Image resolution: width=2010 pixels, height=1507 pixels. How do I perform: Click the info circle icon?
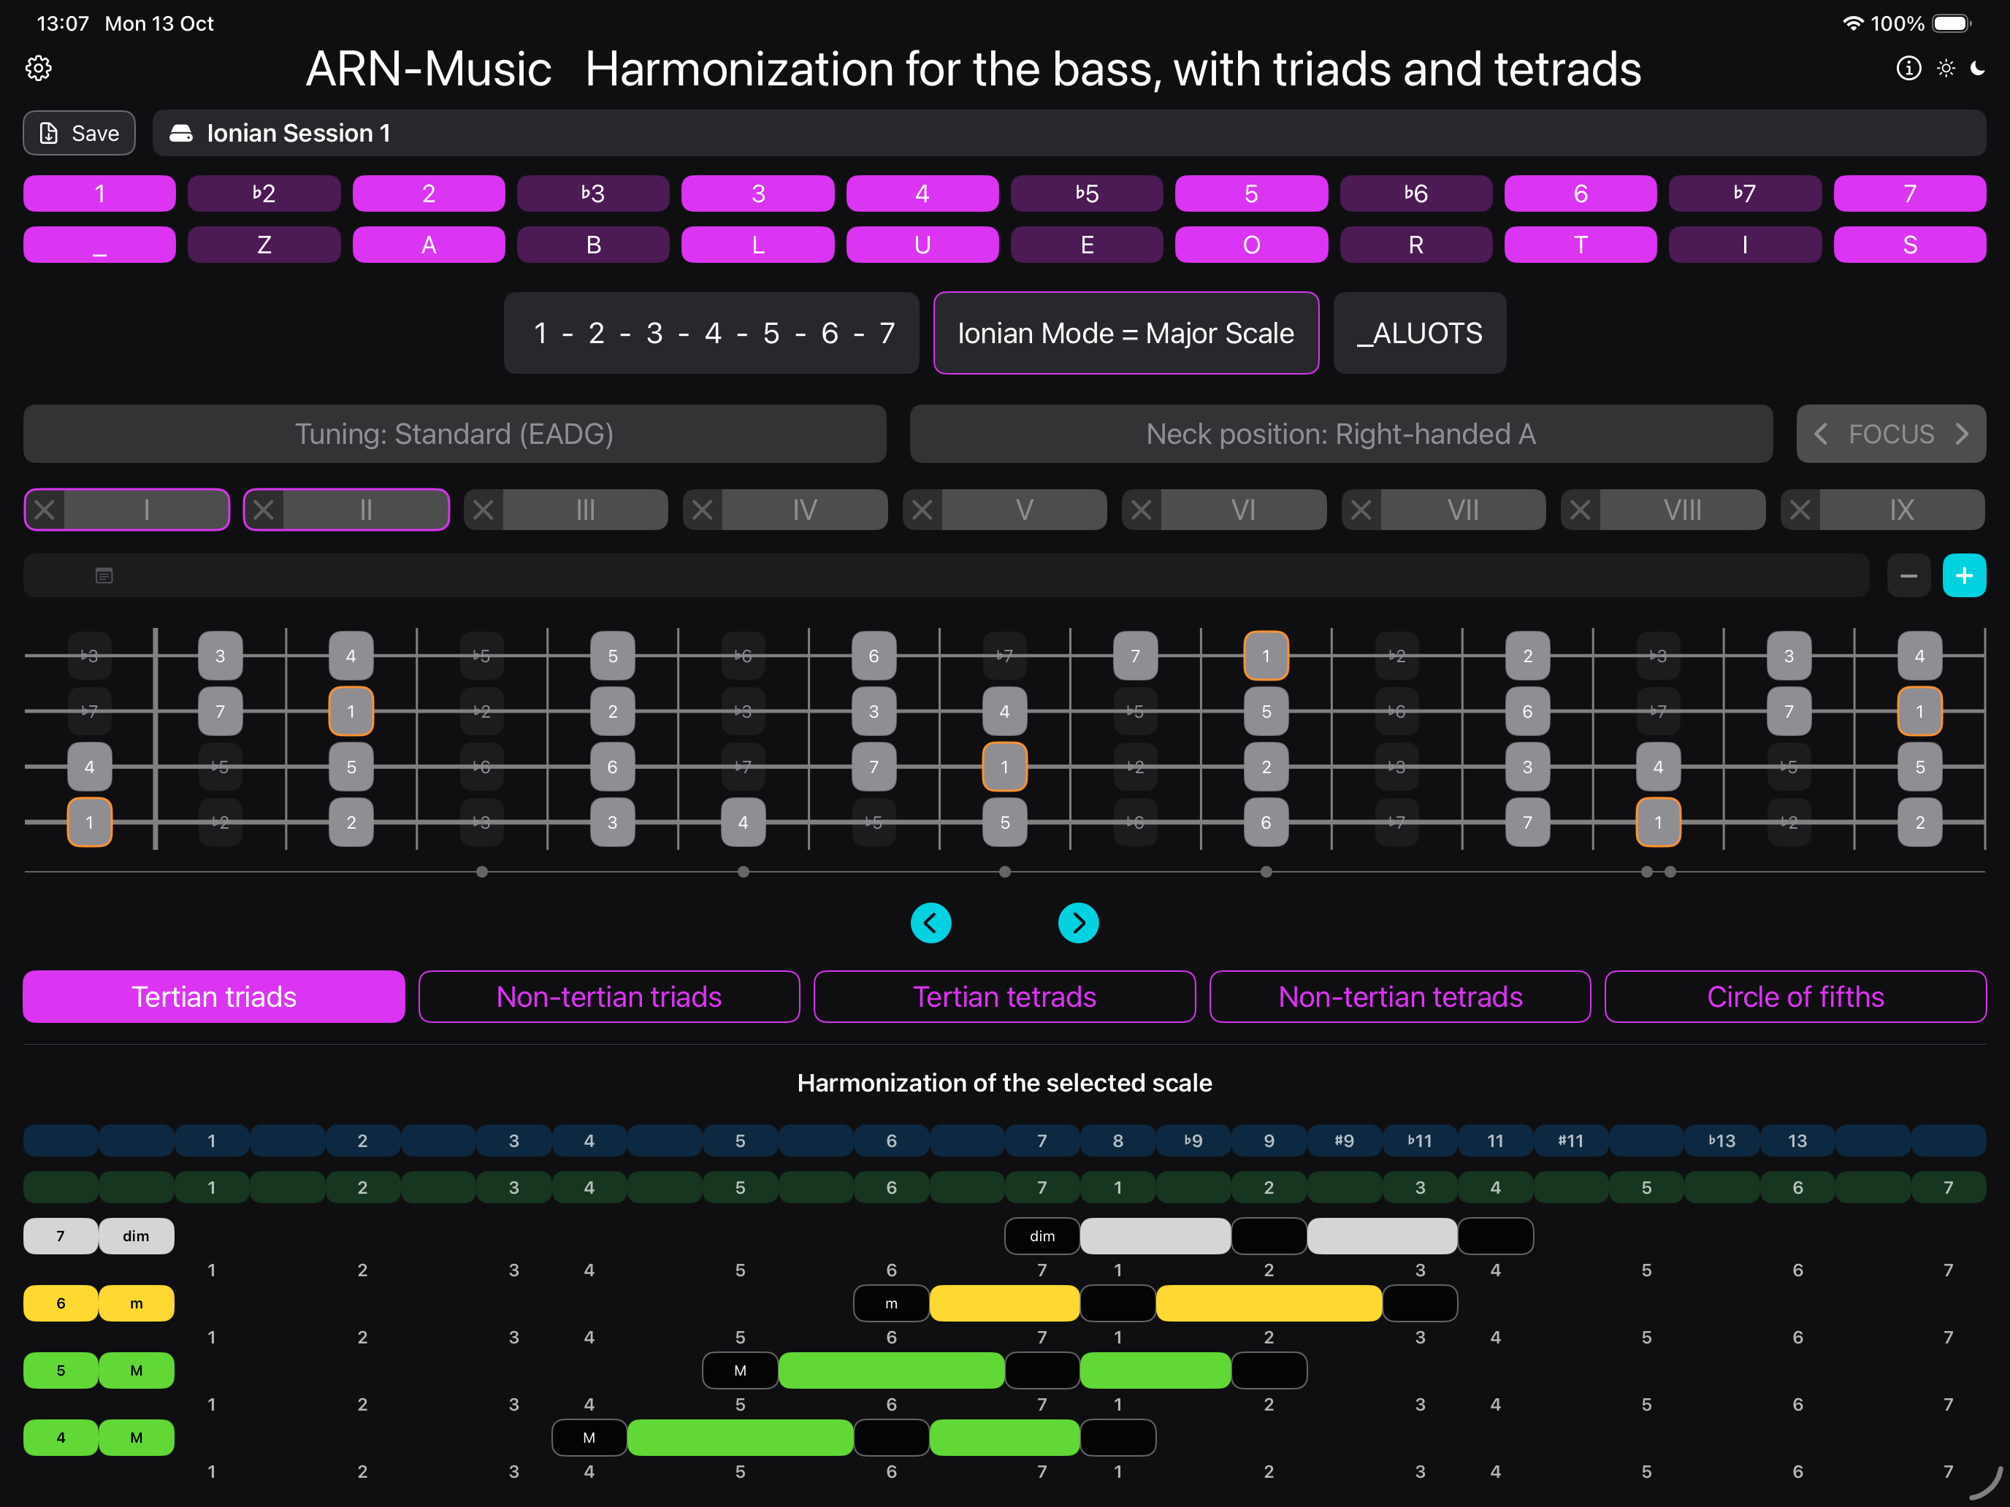pos(1908,68)
